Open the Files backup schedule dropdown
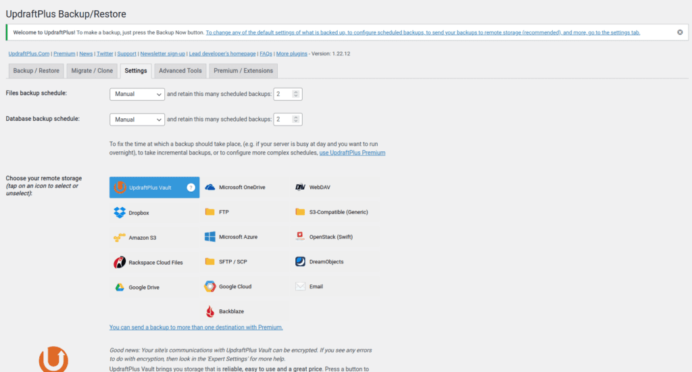 [x=137, y=94]
